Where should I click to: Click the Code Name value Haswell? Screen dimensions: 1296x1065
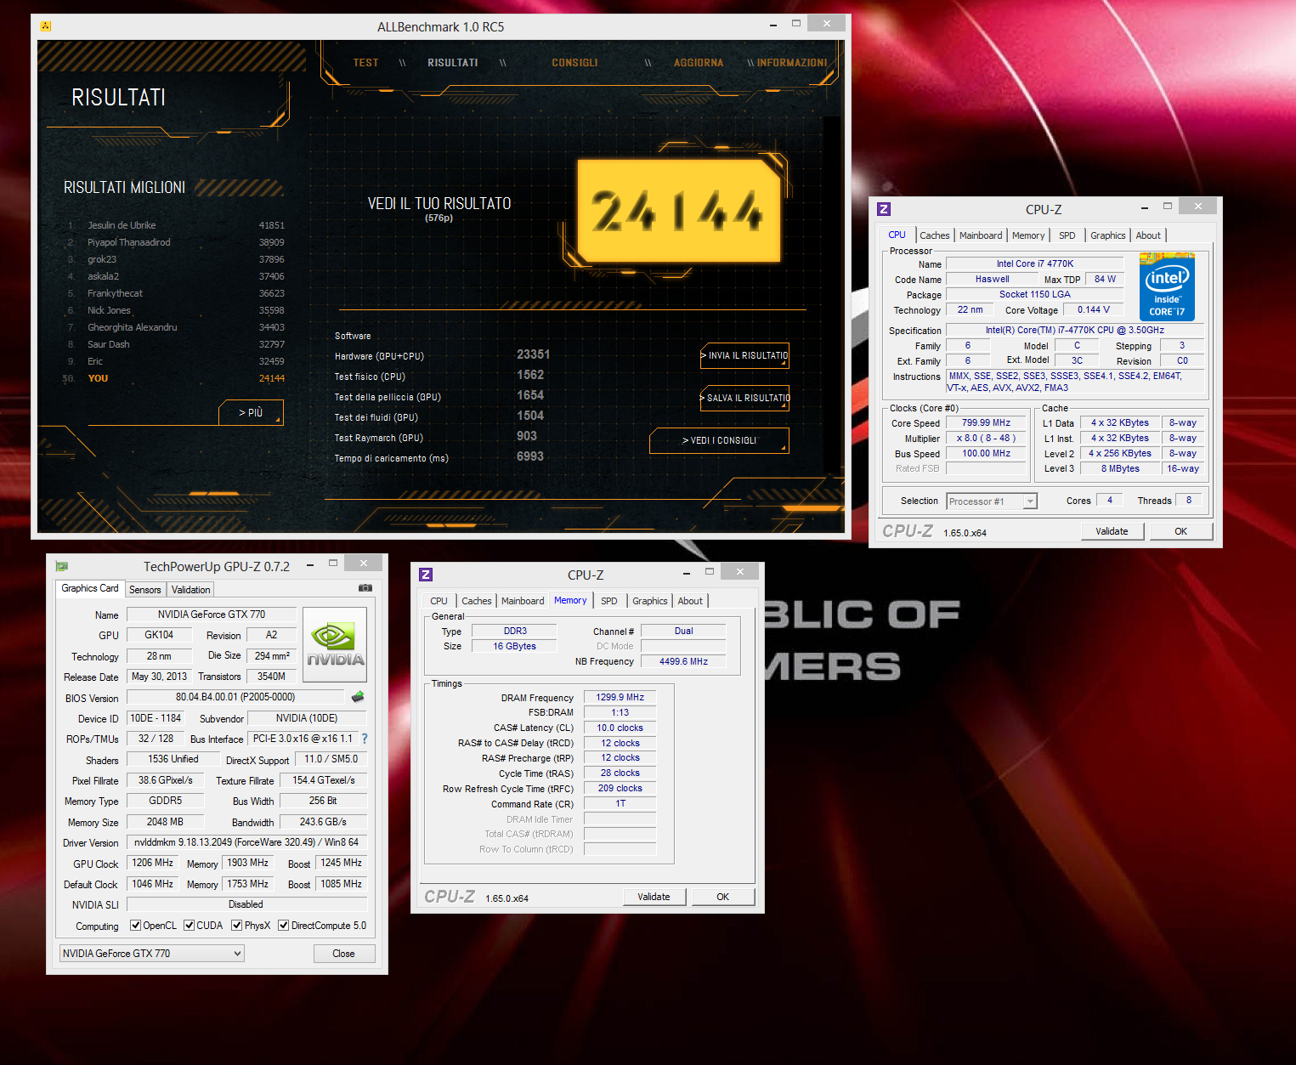pos(993,279)
